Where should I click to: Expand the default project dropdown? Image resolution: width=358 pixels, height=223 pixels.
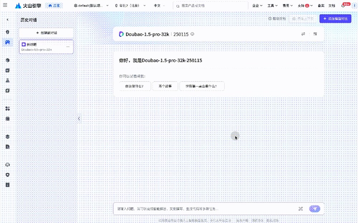pyautogui.click(x=91, y=6)
